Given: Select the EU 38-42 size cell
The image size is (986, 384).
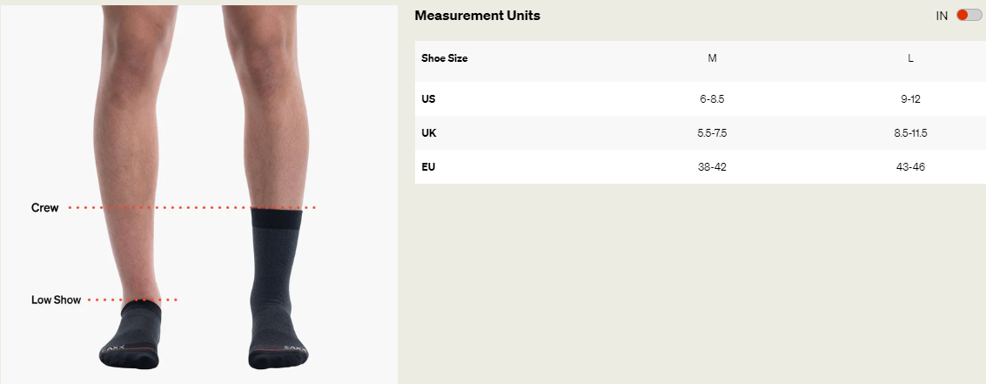Looking at the screenshot, I should (x=712, y=166).
